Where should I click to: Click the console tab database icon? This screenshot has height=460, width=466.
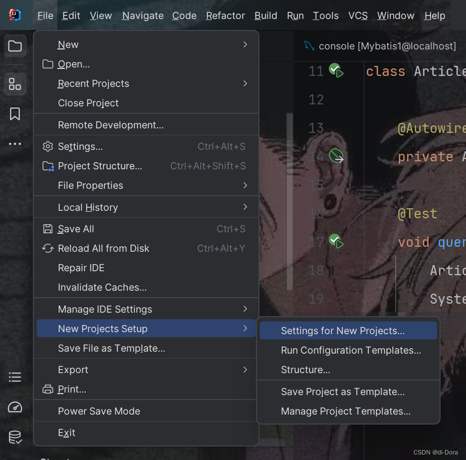pyautogui.click(x=309, y=46)
